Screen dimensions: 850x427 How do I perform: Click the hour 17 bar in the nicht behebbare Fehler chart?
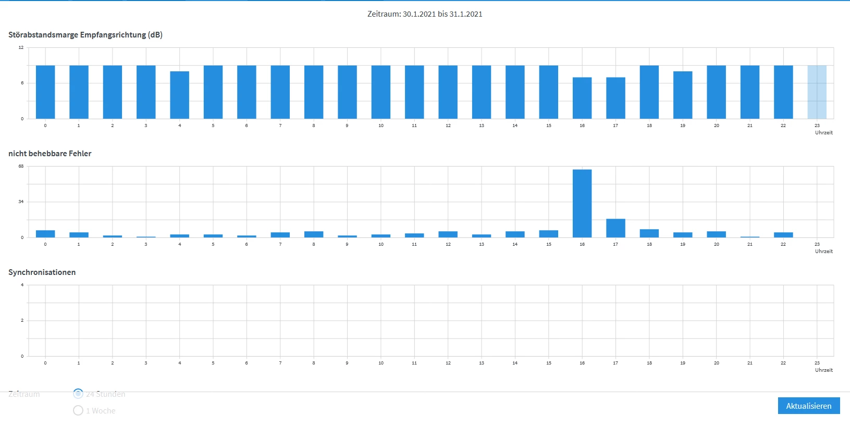[x=615, y=228]
